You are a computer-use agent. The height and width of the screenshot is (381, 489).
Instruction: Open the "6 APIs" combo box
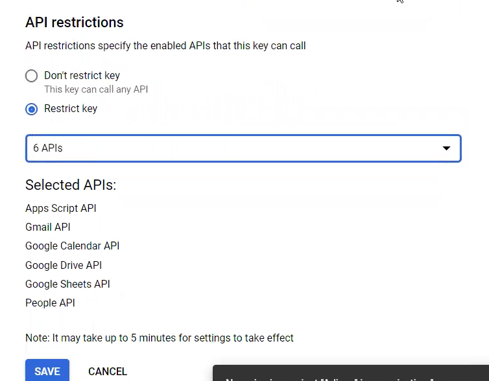coord(243,148)
